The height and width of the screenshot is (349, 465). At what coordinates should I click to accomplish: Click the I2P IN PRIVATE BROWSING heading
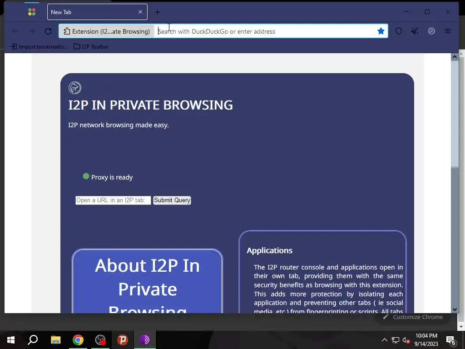click(x=150, y=105)
